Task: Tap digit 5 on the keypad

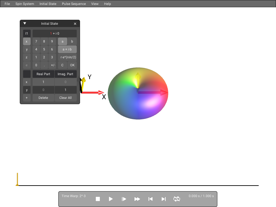Action: 44,49
